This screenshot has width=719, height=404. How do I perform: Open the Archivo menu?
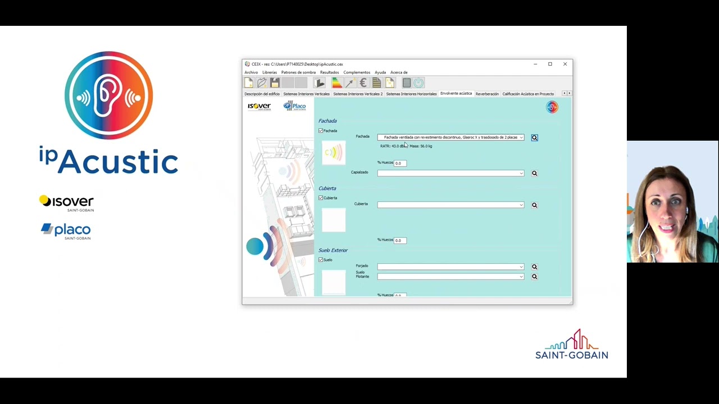click(251, 72)
